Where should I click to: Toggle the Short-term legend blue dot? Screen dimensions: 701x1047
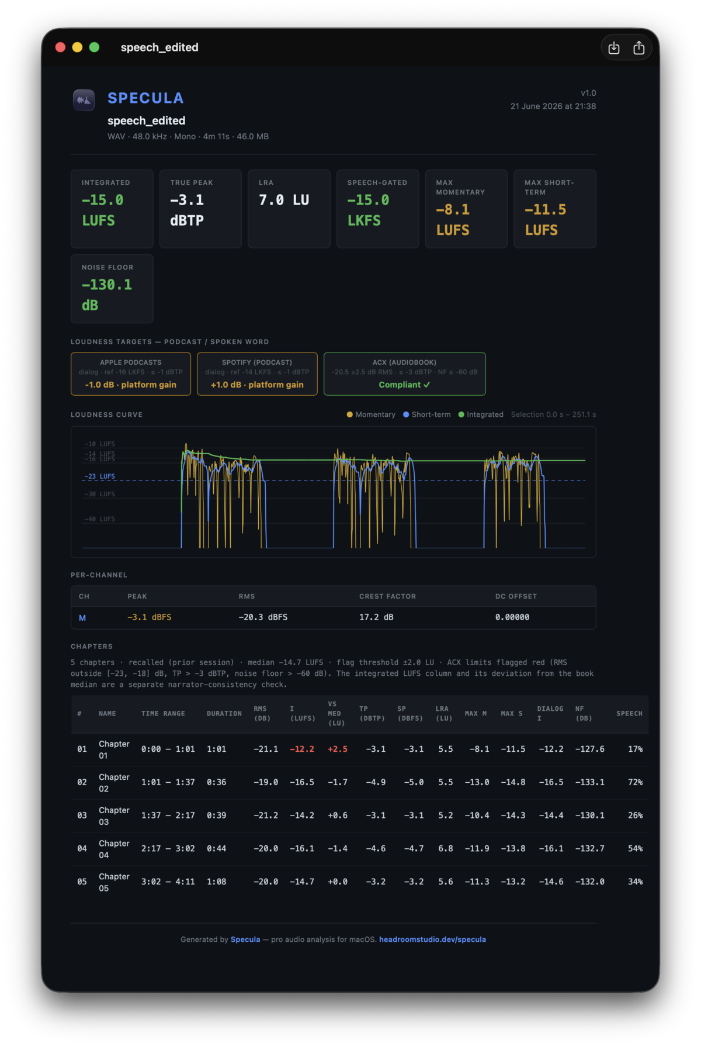pyautogui.click(x=406, y=414)
